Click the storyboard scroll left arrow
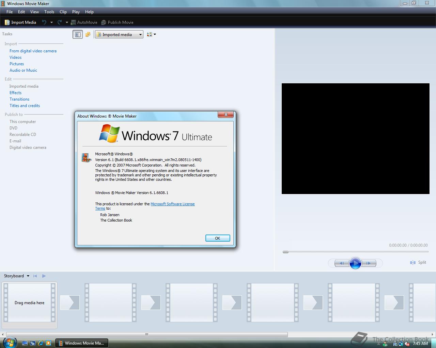Screen dimensions: 436x348 click(3, 334)
